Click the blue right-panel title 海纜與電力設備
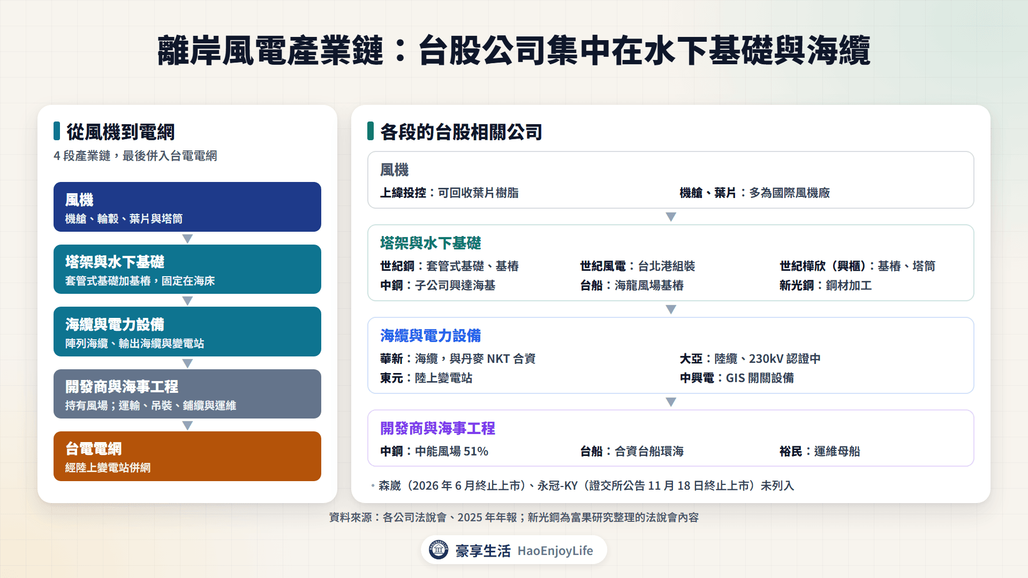The width and height of the screenshot is (1028, 578). [430, 336]
